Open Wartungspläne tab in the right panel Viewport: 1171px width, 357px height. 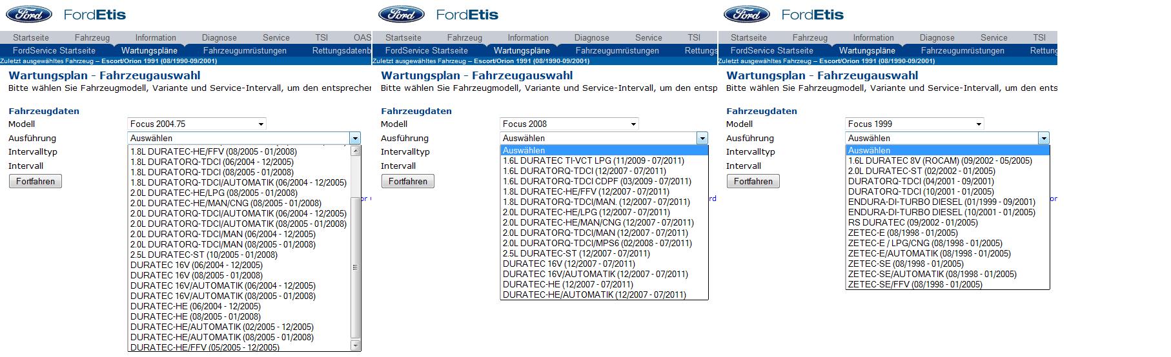coord(867,50)
